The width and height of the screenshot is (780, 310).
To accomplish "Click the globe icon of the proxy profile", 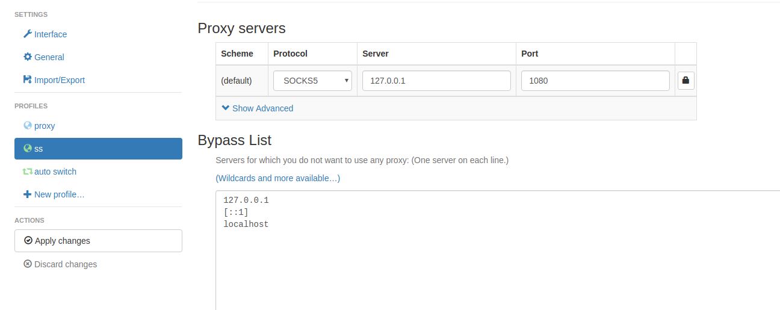I will click(27, 126).
